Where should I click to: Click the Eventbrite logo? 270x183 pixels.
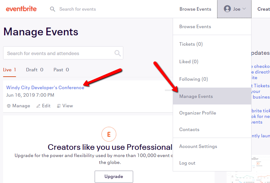point(21,9)
